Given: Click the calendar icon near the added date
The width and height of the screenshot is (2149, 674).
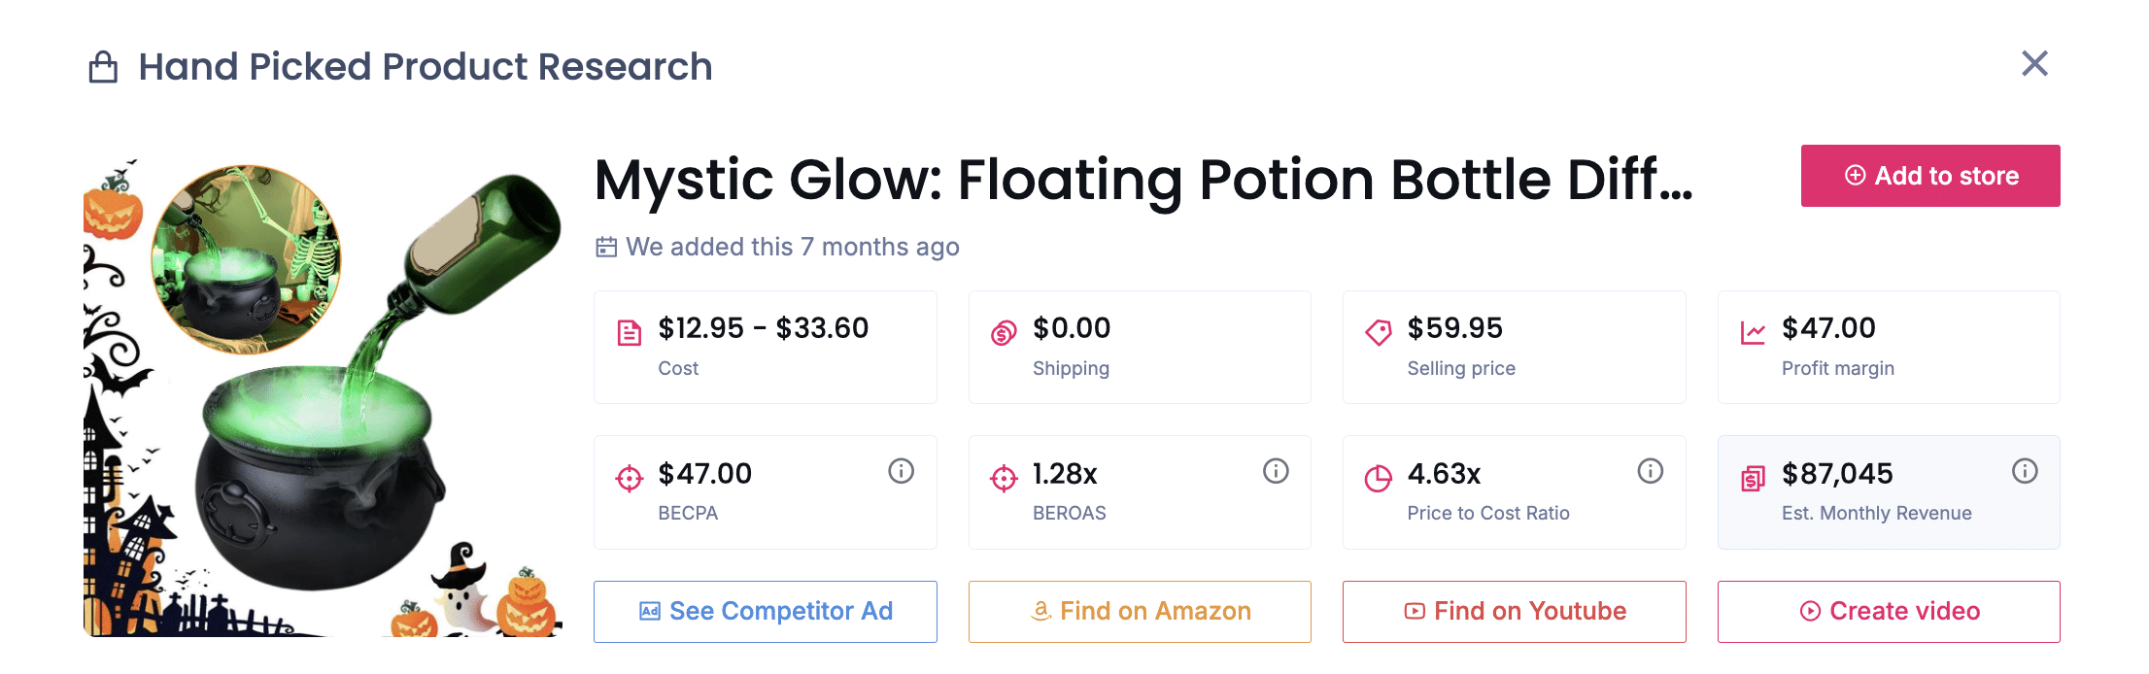Looking at the screenshot, I should click(x=605, y=247).
